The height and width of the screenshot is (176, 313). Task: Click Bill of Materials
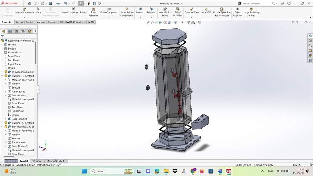click(x=178, y=12)
